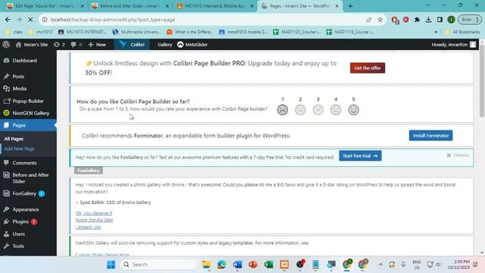Open the WordPress logo menu

point(6,44)
